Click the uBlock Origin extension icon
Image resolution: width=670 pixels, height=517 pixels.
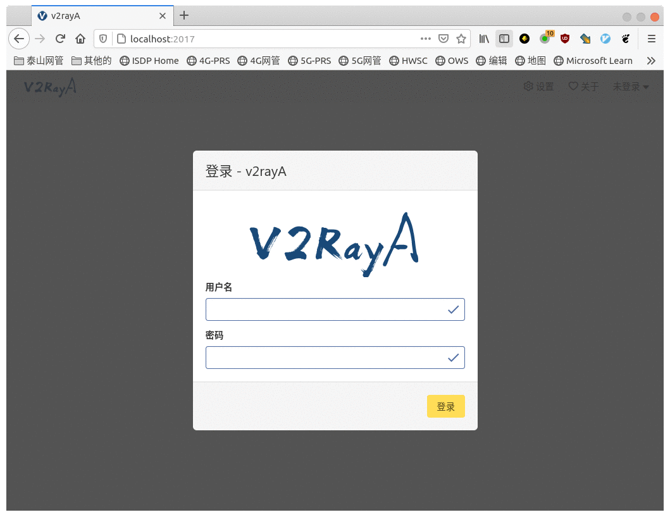[x=565, y=39]
